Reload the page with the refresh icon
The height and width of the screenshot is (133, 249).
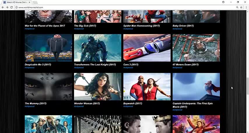(11, 7)
